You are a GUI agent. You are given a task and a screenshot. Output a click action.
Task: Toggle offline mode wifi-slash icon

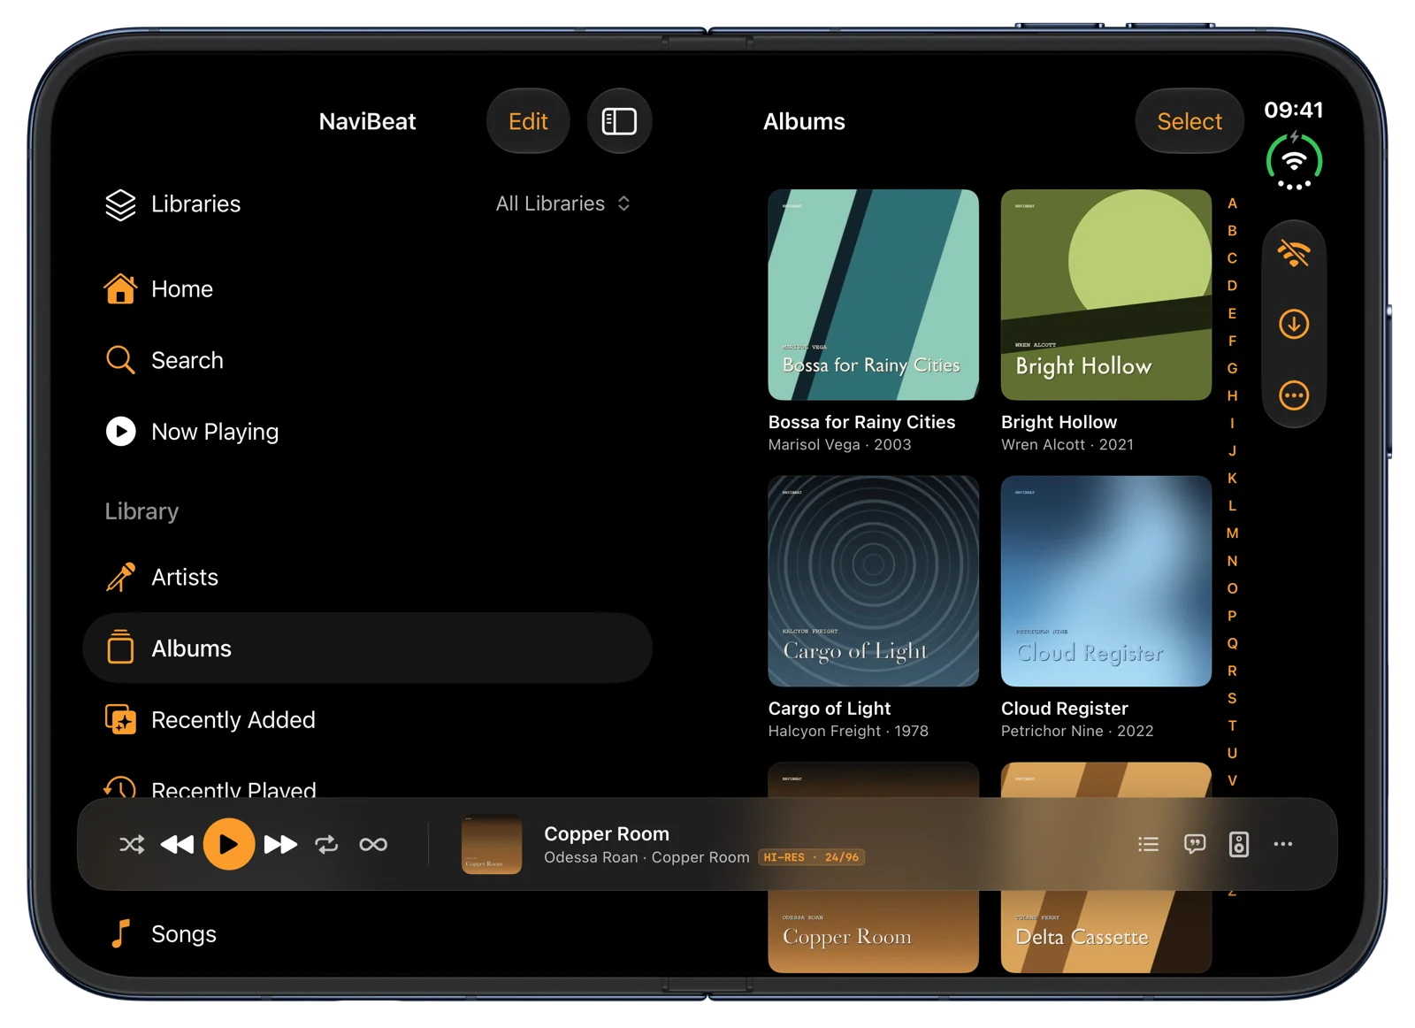(x=1294, y=254)
